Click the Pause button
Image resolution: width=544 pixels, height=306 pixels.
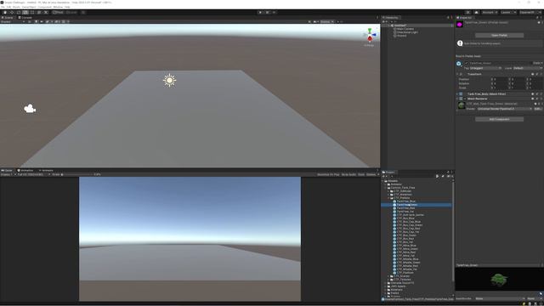point(267,13)
